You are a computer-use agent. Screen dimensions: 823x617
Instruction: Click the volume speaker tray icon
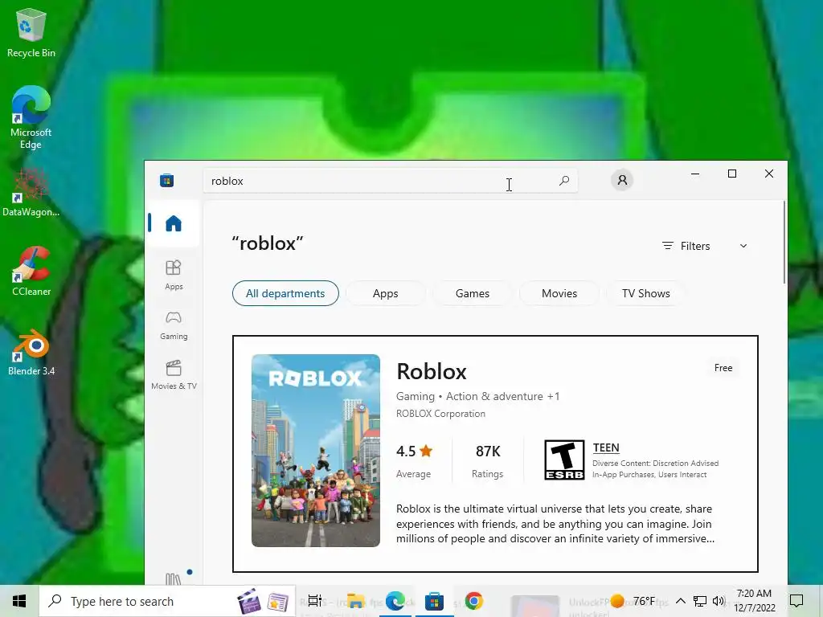tap(718, 601)
